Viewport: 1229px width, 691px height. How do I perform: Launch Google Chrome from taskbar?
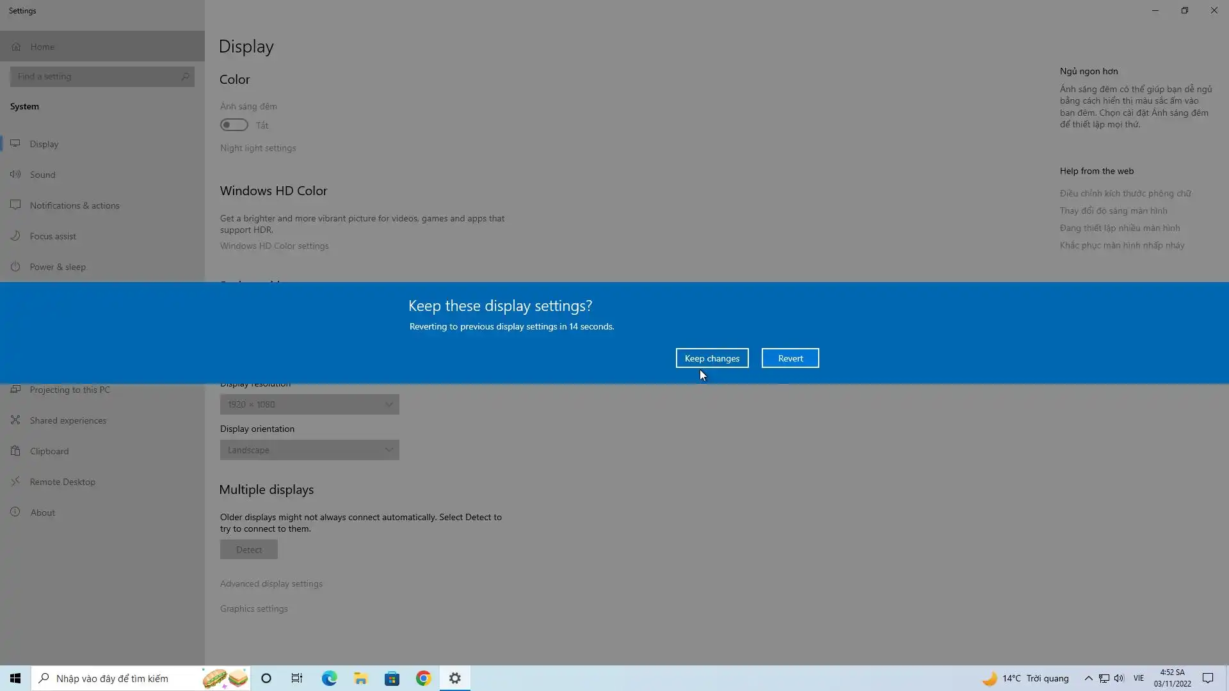tap(423, 678)
